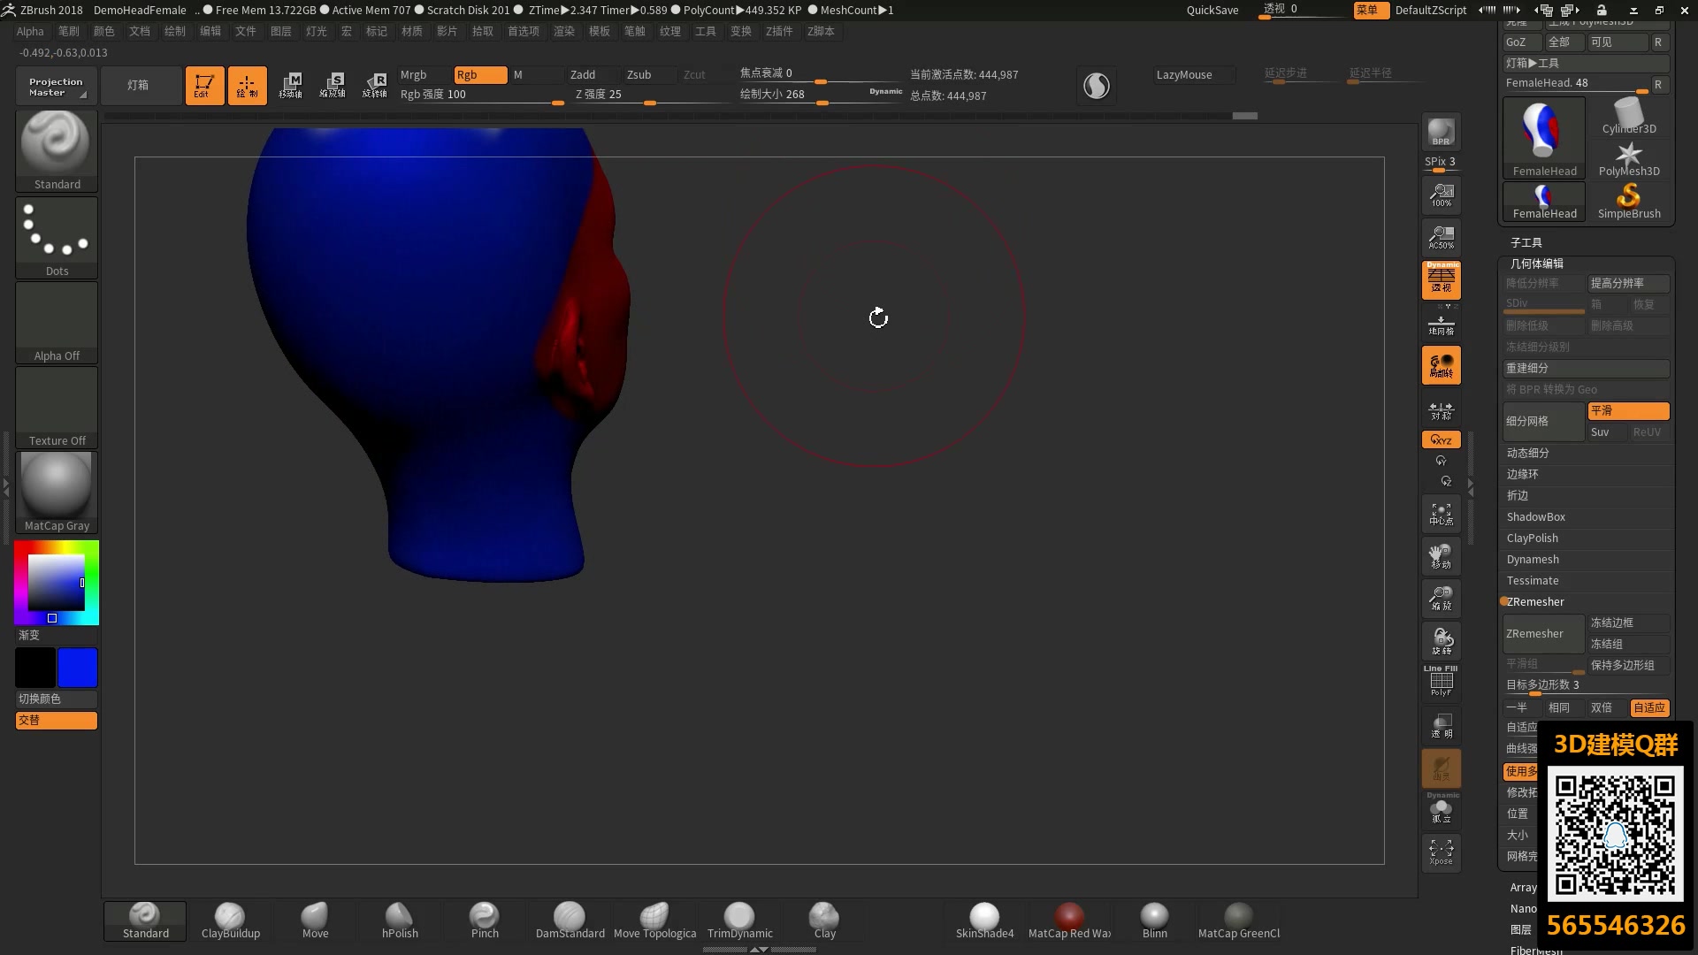Click the BPR render icon

[1441, 133]
